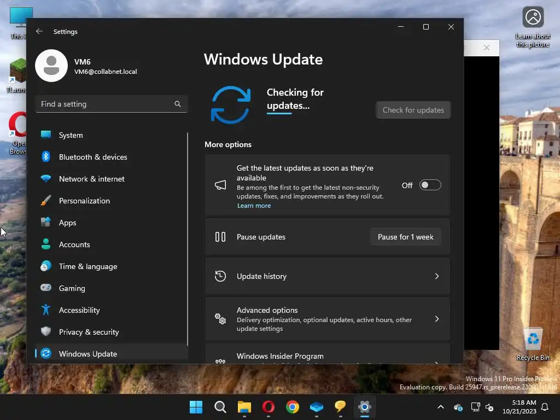Click the search magnifier in Find a setting
The image size is (560, 420).
(x=178, y=104)
